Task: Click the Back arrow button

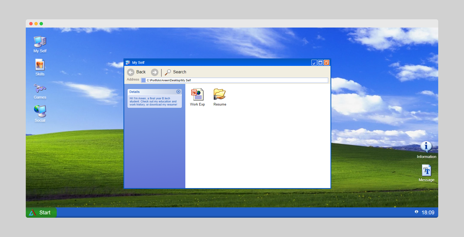Action: pos(131,72)
